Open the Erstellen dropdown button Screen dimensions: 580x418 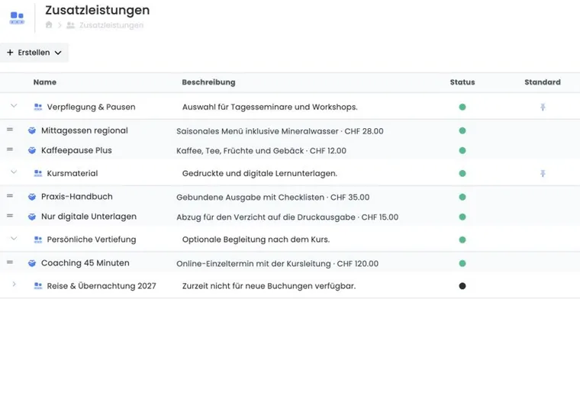pyautogui.click(x=34, y=53)
